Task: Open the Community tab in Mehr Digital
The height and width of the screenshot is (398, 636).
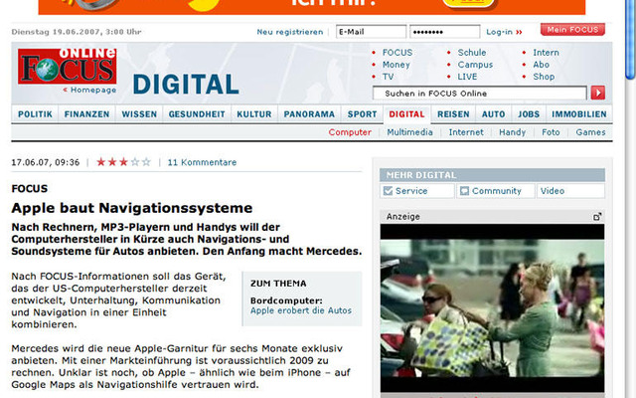Action: pos(495,190)
